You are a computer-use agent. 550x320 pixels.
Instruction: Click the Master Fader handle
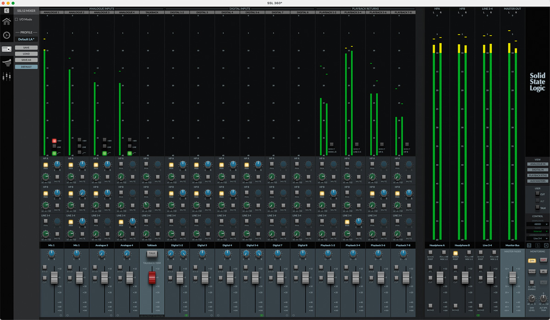(x=512, y=277)
